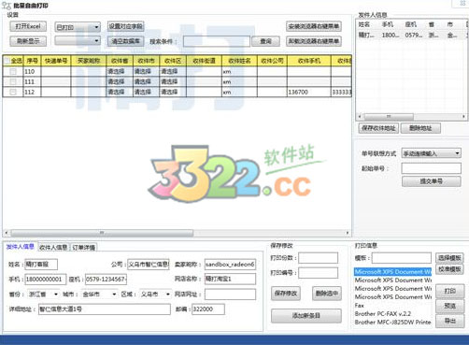Open the 已打印 status dropdown

[x=78, y=27]
